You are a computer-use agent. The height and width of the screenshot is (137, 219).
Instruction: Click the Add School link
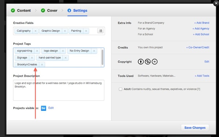(x=201, y=35)
